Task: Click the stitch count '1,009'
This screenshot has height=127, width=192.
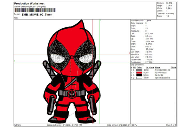Action: (x=146, y=78)
